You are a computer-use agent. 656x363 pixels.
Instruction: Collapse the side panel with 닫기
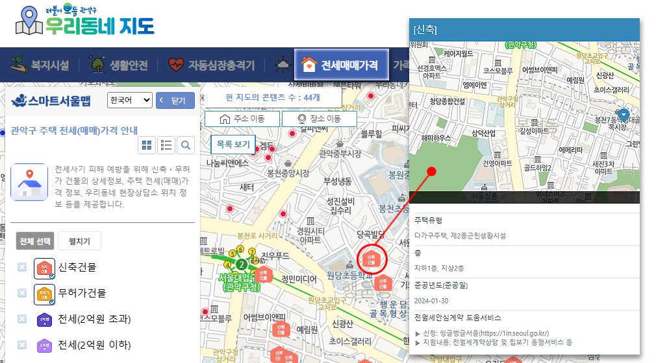[x=175, y=100]
